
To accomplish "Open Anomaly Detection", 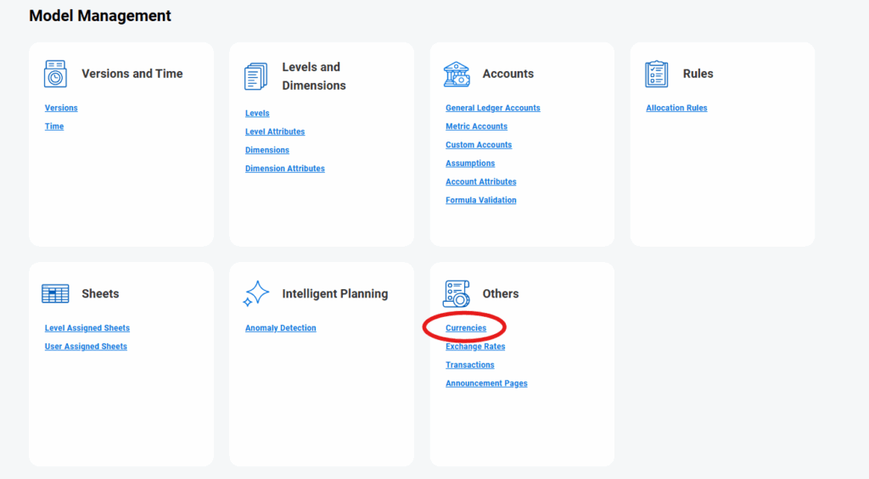I will click(x=281, y=329).
